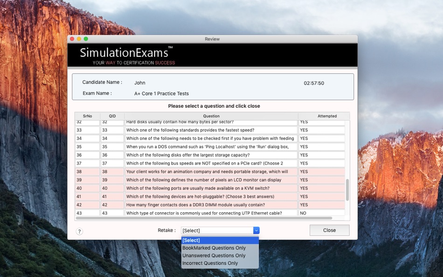
Task: Select the KVM switch ports question
Action: pos(211,188)
